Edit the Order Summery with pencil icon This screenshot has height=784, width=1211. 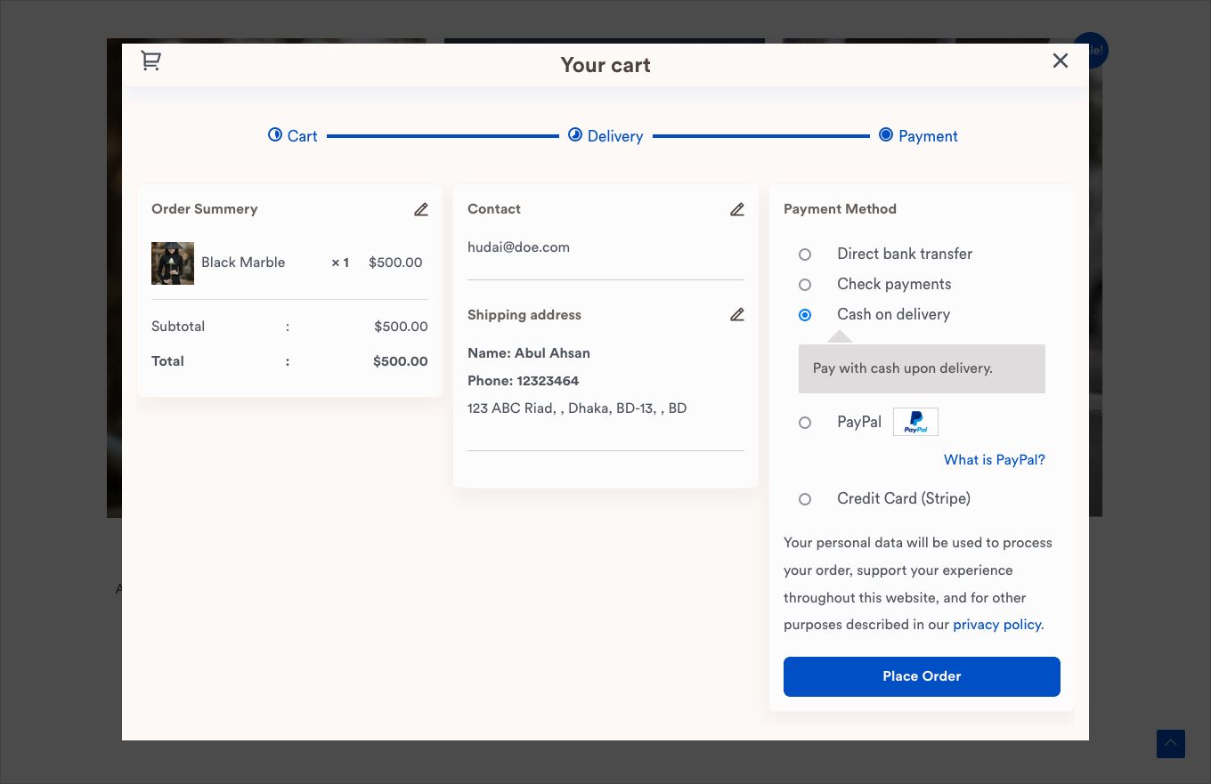tap(421, 209)
